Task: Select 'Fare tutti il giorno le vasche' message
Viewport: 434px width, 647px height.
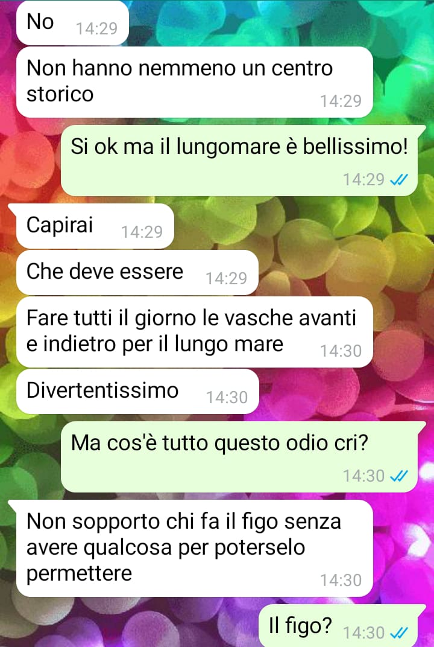Action: click(x=195, y=332)
